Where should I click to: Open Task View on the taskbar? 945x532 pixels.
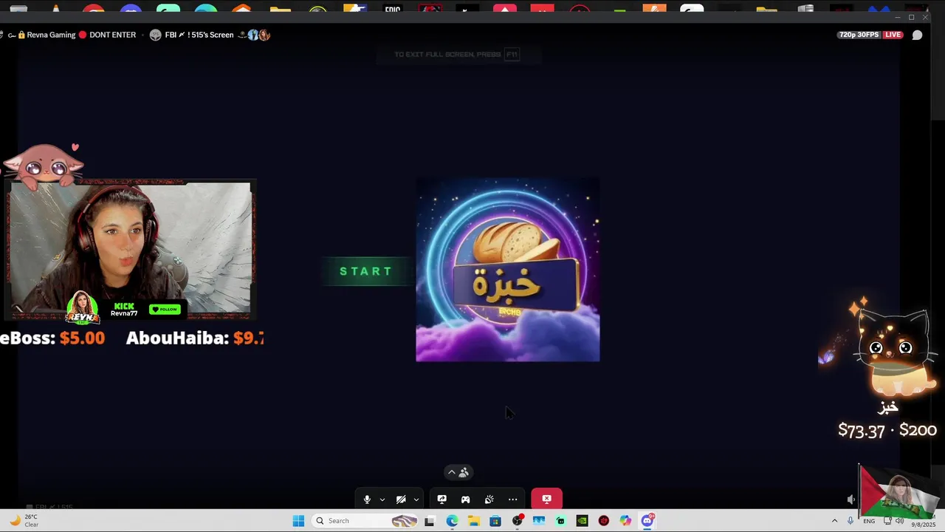tap(430, 521)
